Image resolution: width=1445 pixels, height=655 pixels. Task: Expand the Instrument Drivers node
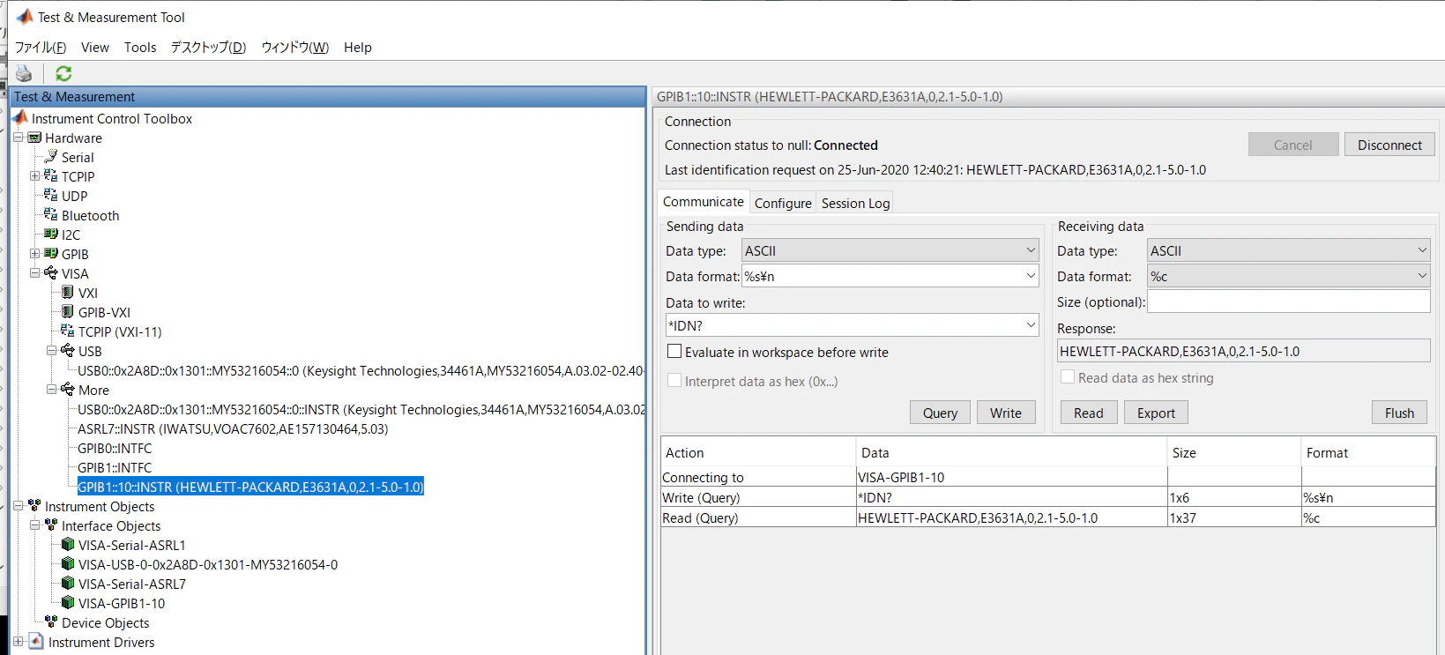coord(18,642)
